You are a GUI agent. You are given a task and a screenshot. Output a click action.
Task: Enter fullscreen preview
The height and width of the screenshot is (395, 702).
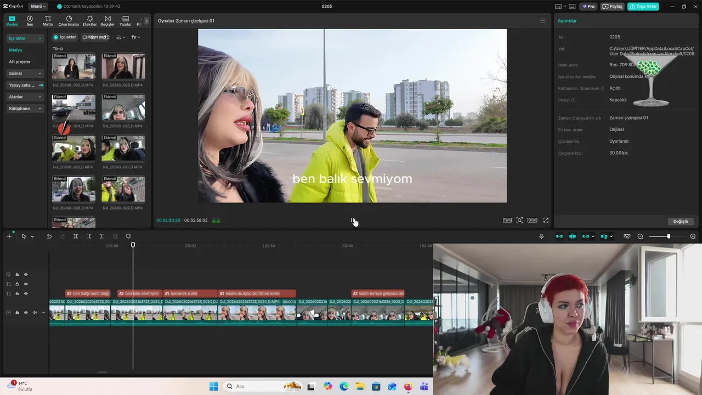coord(546,220)
